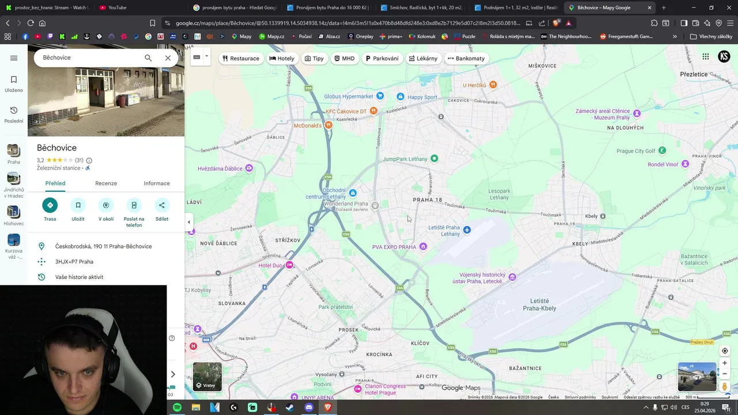Zoom in the map with plus button

pyautogui.click(x=725, y=363)
